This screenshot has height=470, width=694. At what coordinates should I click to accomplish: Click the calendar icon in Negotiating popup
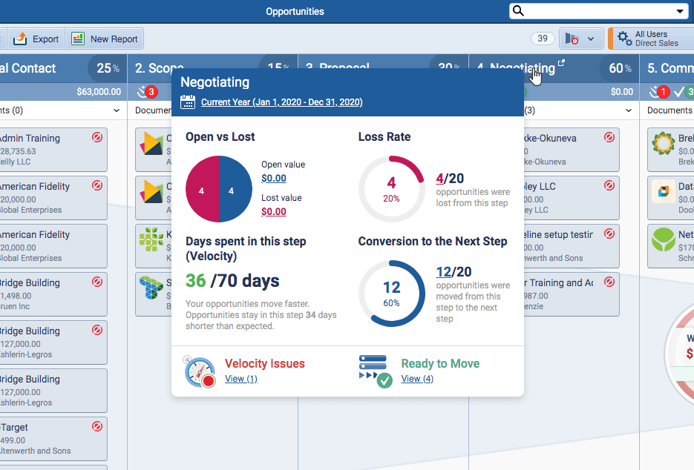(x=188, y=102)
